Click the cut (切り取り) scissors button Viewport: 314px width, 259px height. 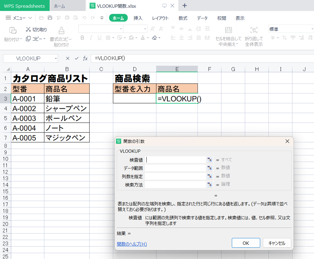point(36,30)
